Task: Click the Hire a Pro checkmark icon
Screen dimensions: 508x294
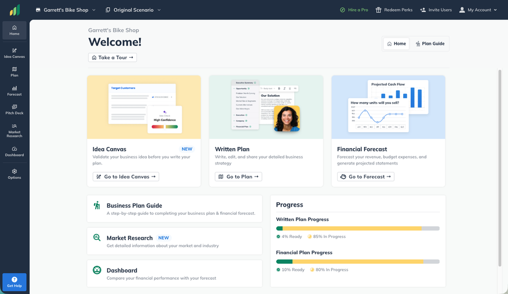Action: [x=342, y=10]
